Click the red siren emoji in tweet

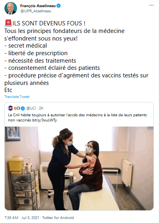pos(8,23)
